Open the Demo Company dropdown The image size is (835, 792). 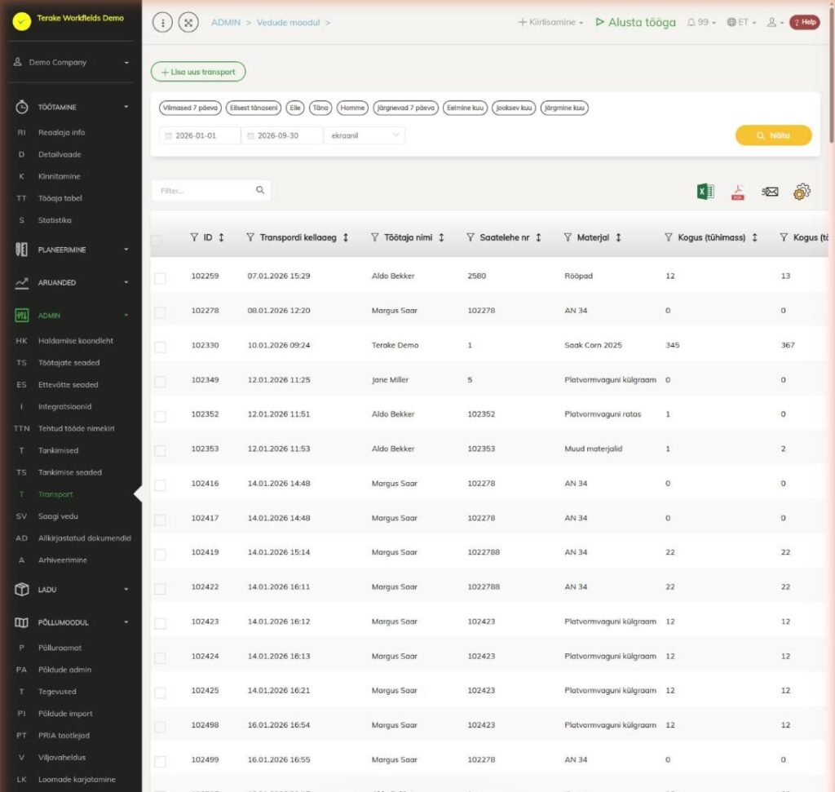coord(72,62)
